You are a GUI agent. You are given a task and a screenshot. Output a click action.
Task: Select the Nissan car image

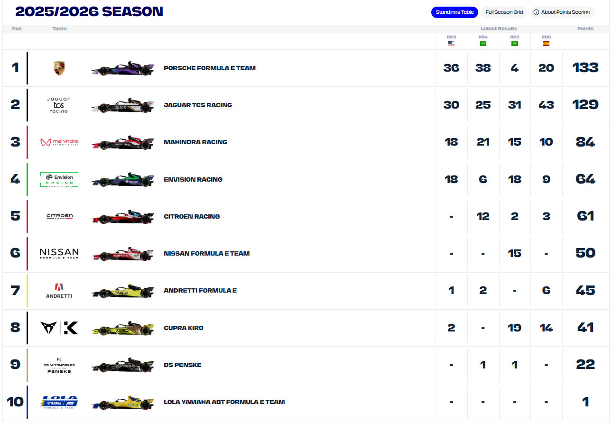point(123,254)
